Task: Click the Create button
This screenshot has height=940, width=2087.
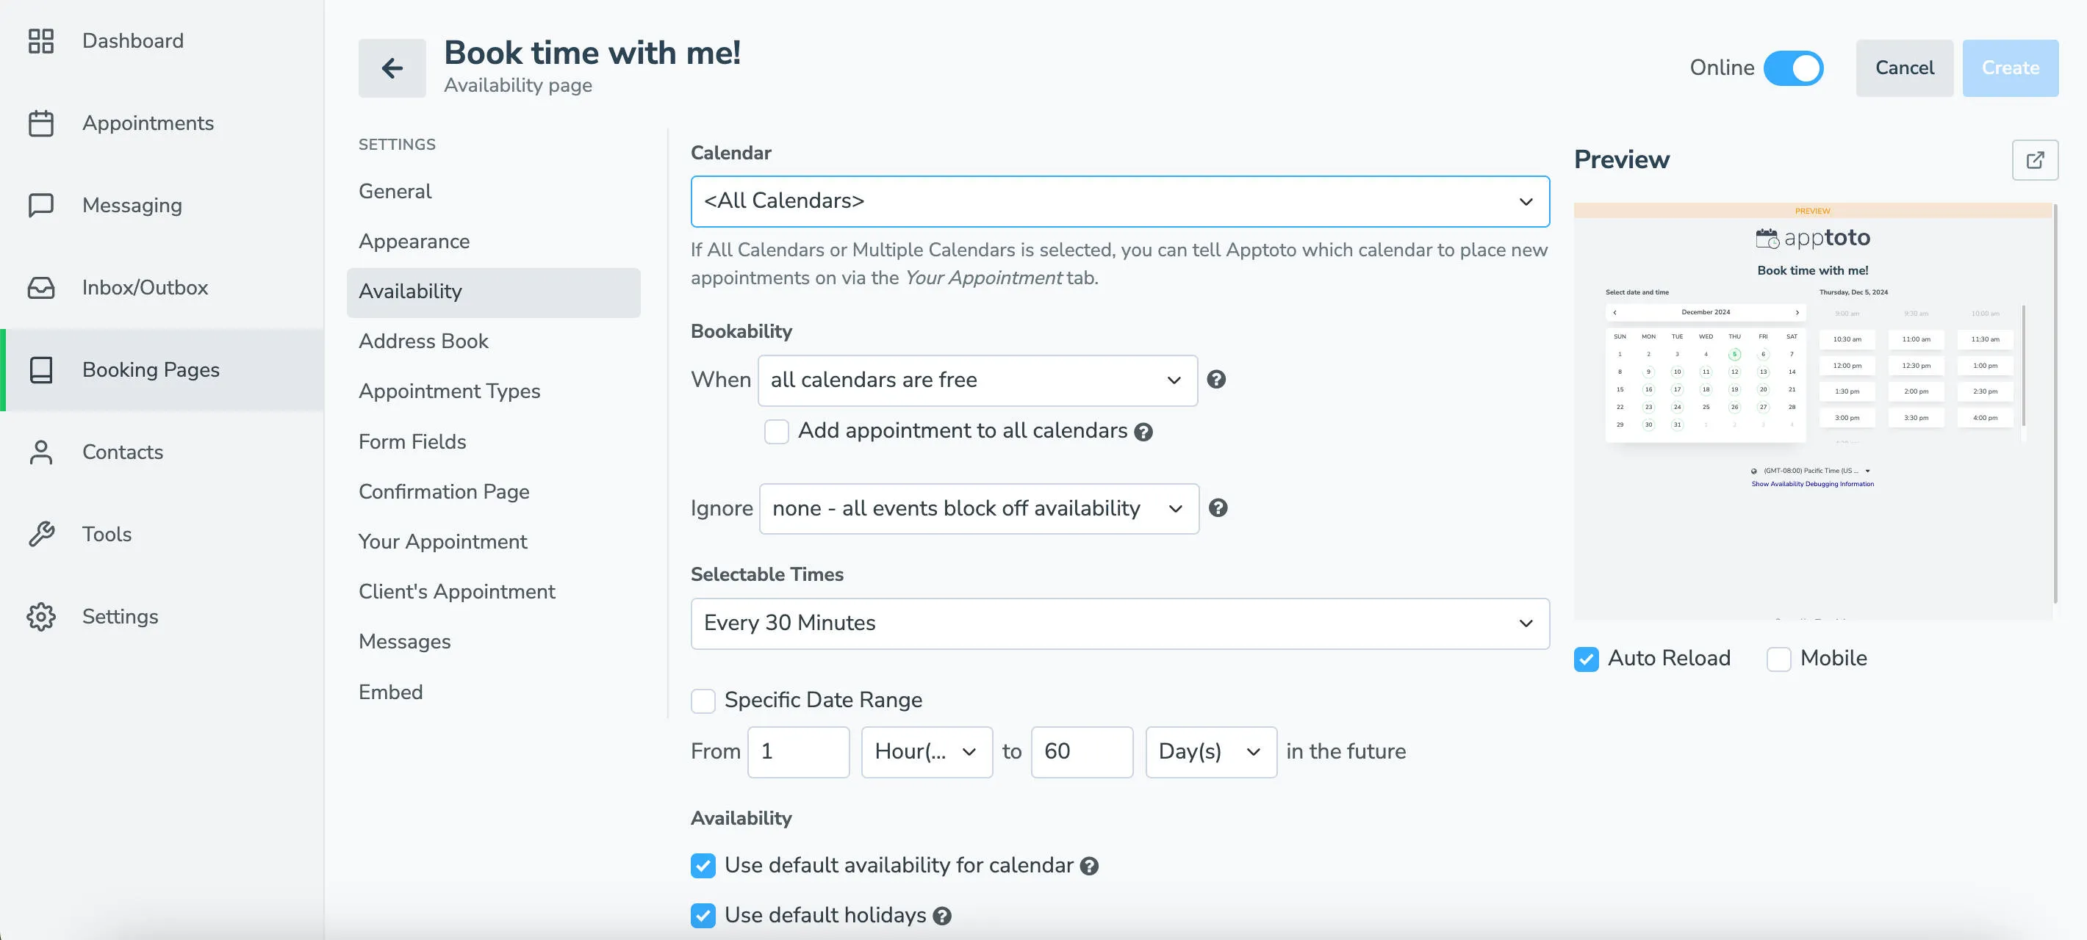Action: [x=2010, y=68]
